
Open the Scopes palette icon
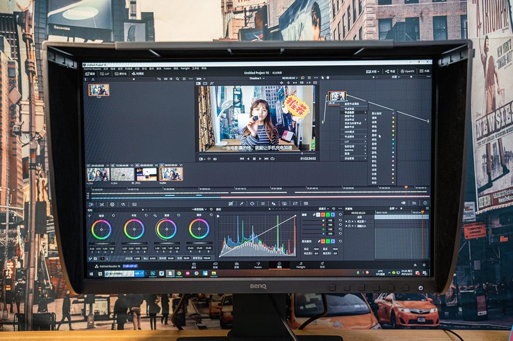(414, 203)
